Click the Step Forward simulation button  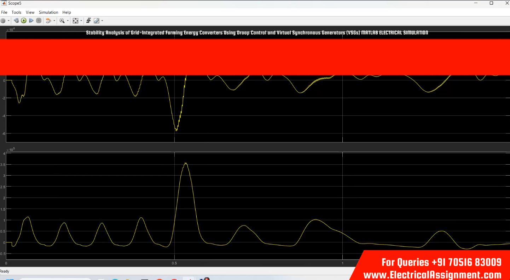(31, 21)
